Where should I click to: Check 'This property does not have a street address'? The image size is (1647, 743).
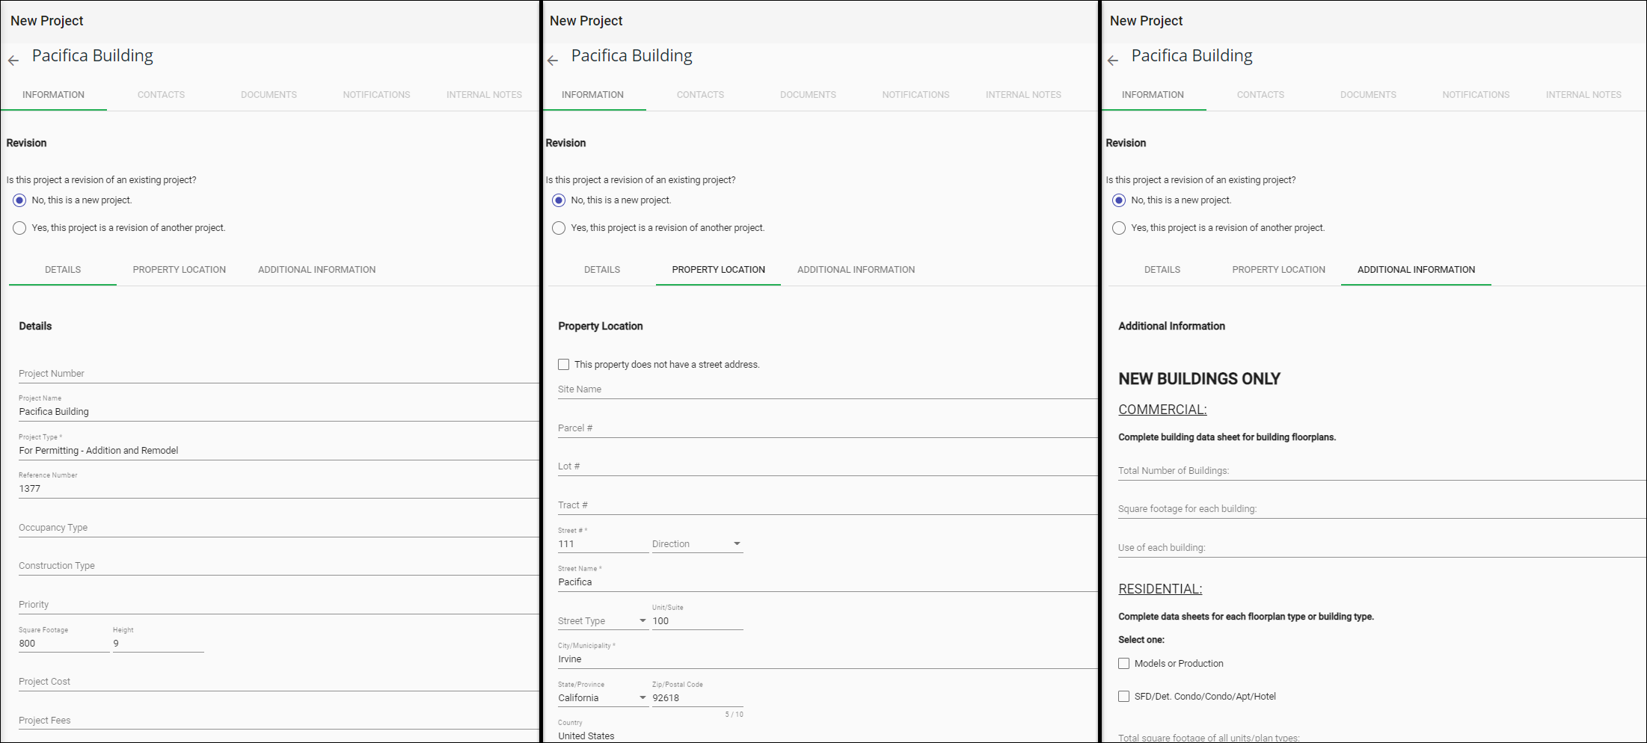point(564,365)
